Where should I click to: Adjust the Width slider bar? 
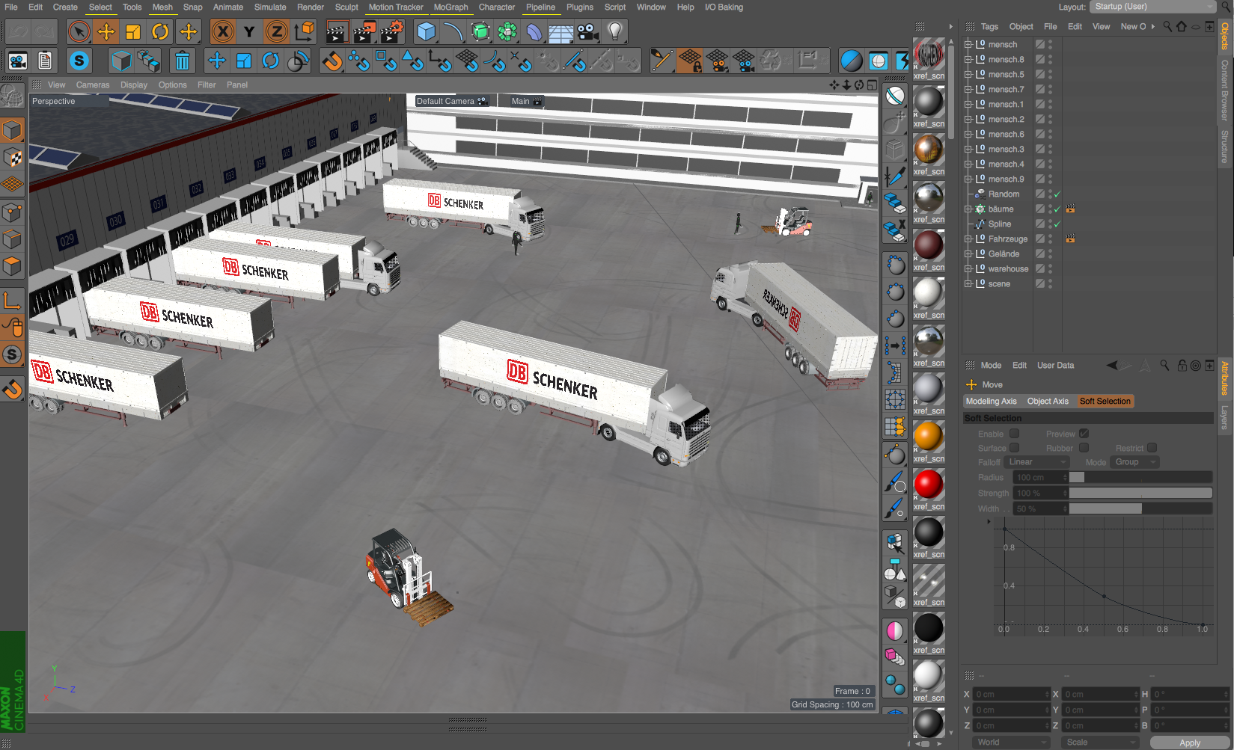(1140, 508)
